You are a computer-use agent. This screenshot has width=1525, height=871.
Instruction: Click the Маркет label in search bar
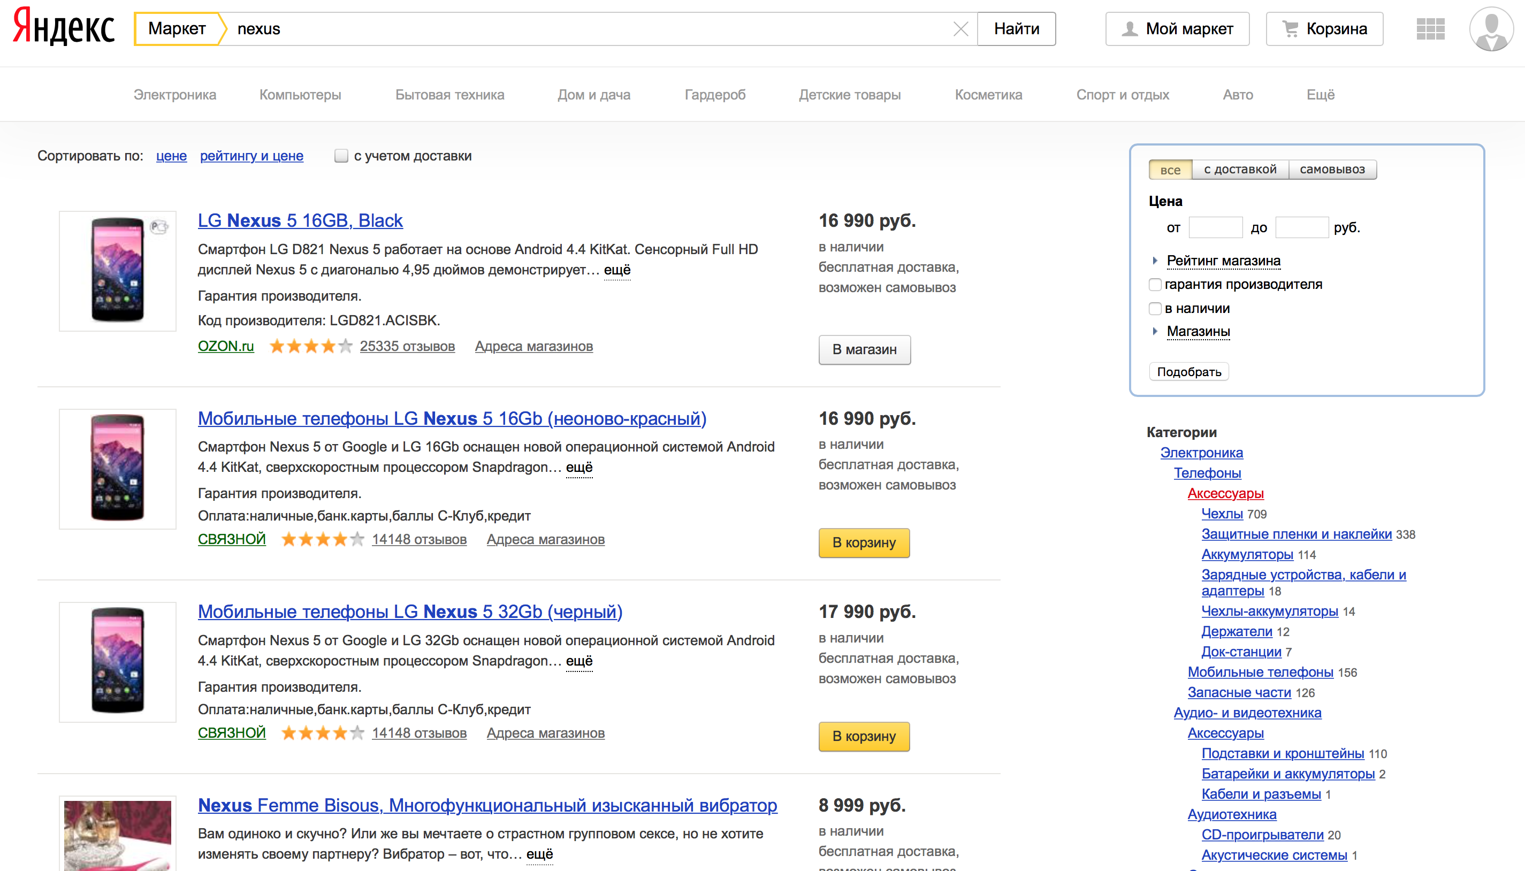[x=178, y=29]
